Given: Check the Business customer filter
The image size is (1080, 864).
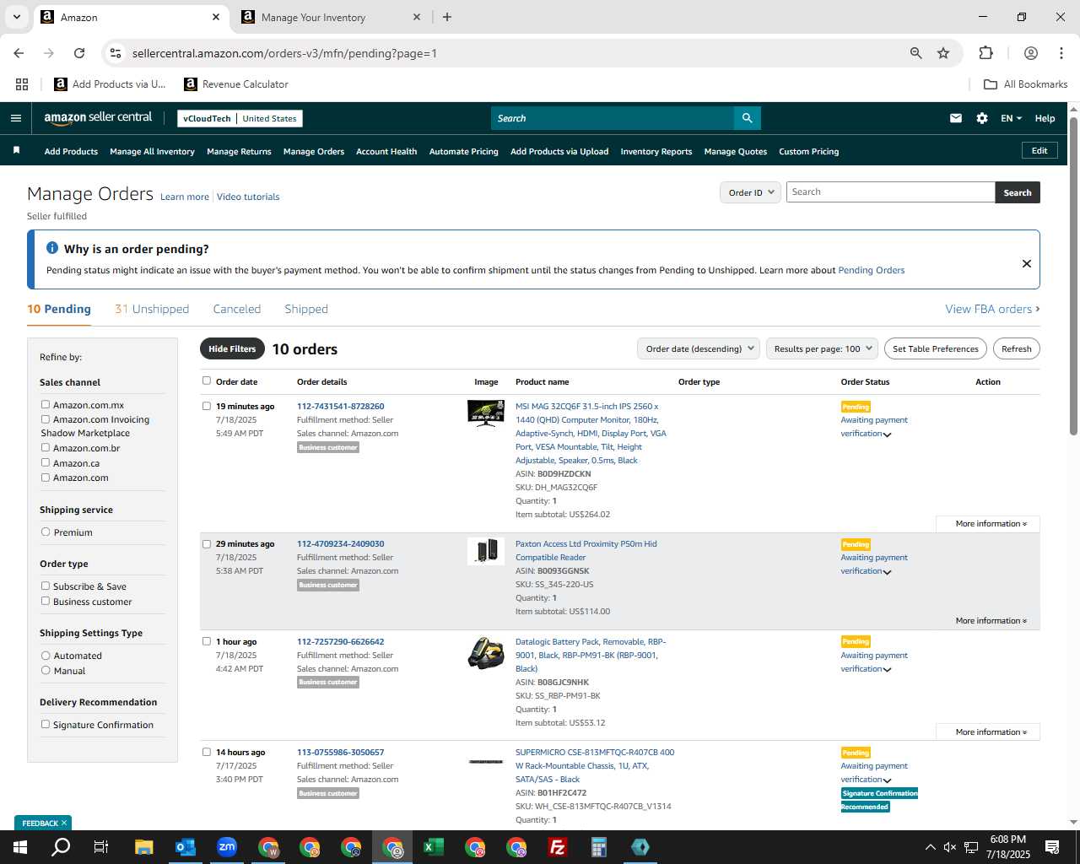Looking at the screenshot, I should point(46,601).
